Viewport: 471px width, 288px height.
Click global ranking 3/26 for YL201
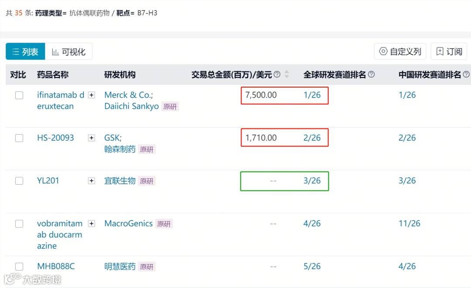tap(312, 181)
